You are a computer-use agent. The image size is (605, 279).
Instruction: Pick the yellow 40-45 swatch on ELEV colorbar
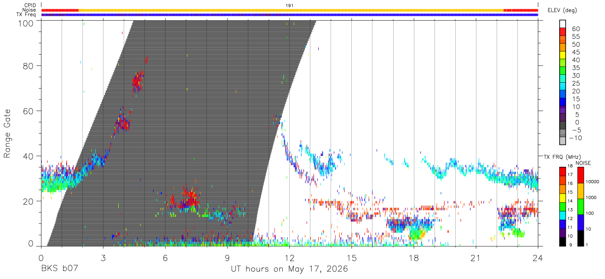pyautogui.click(x=563, y=55)
